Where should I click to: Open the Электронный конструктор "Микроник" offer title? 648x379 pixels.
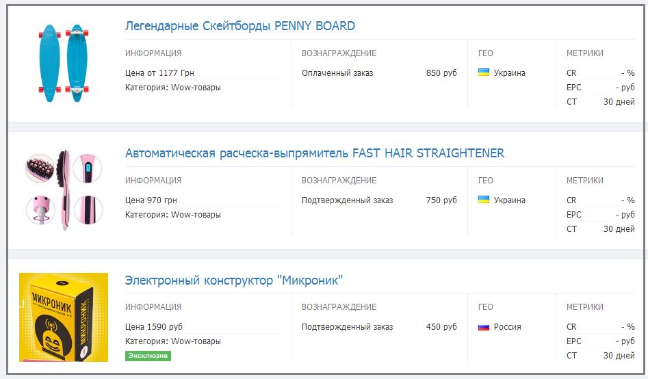click(233, 280)
